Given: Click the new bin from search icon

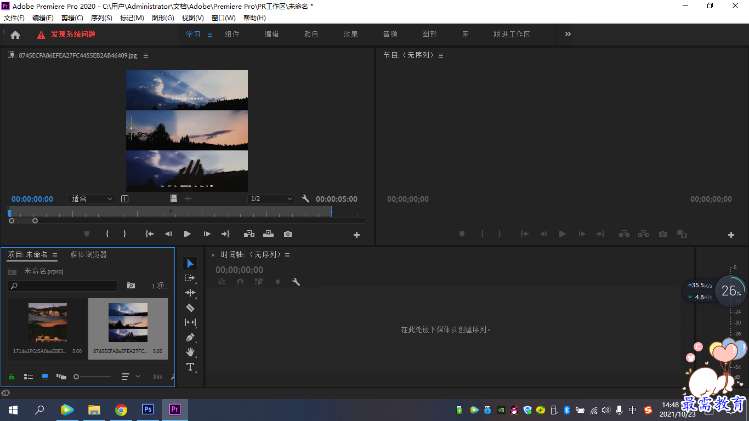Looking at the screenshot, I should coord(130,286).
